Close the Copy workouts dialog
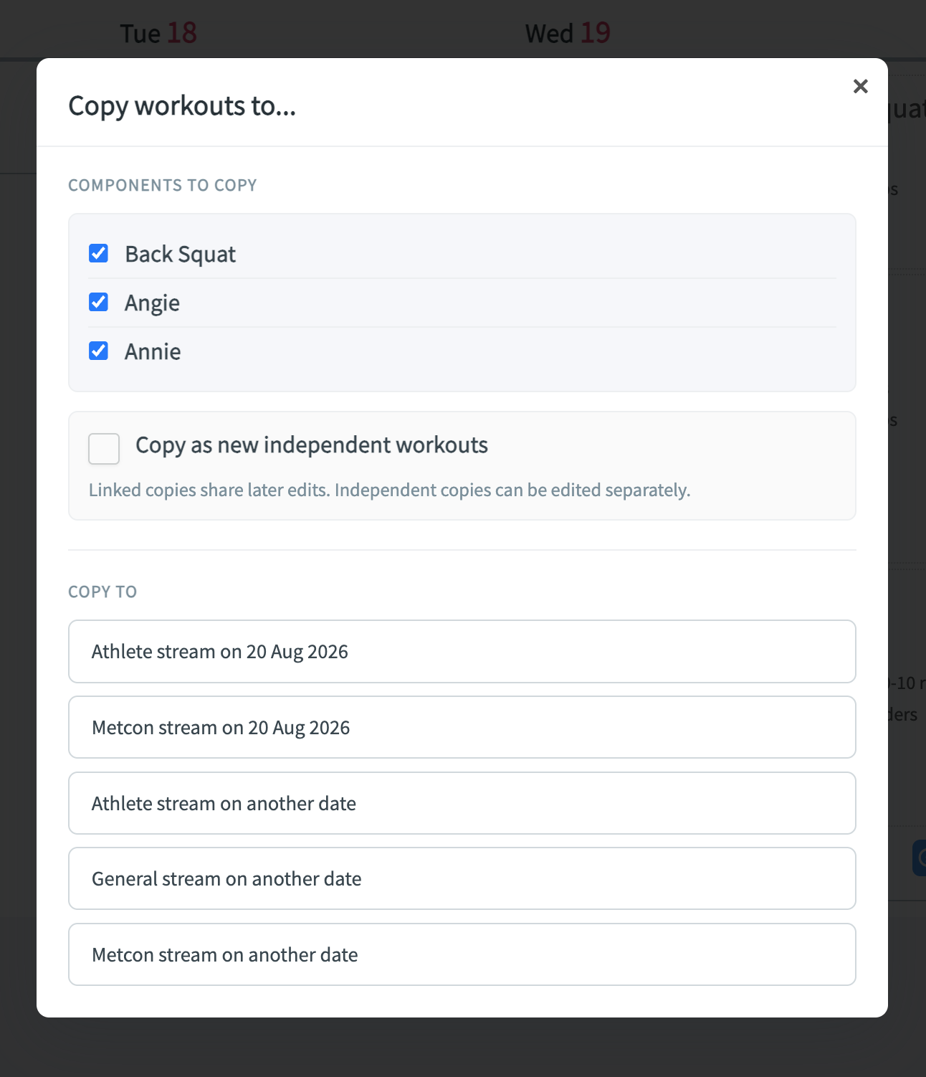This screenshot has height=1077, width=926. pyautogui.click(x=860, y=86)
